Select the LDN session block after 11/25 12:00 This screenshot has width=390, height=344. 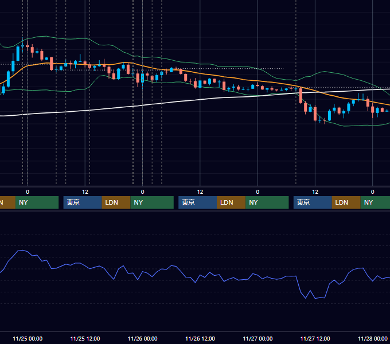coord(116,202)
